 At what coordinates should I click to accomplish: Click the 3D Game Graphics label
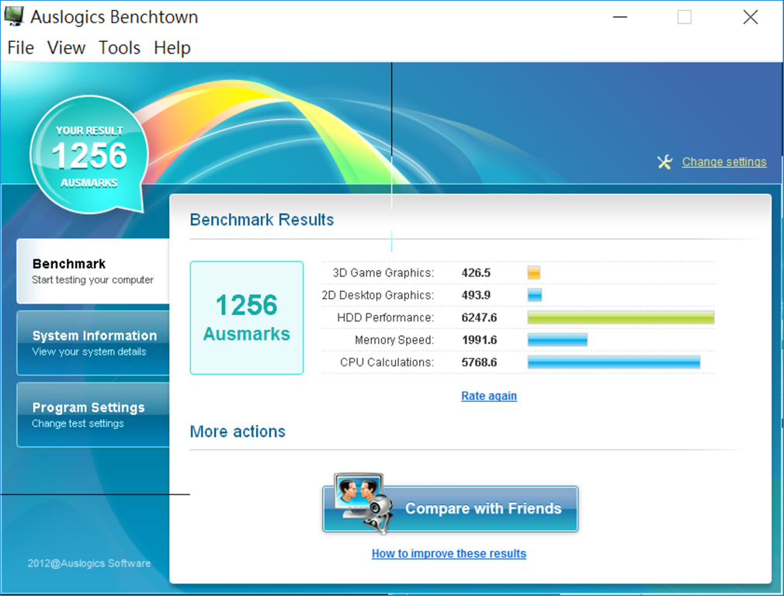(383, 273)
